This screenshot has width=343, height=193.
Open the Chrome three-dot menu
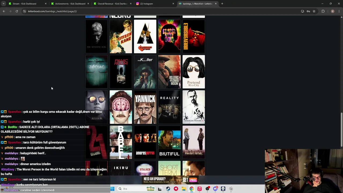pos(339,11)
